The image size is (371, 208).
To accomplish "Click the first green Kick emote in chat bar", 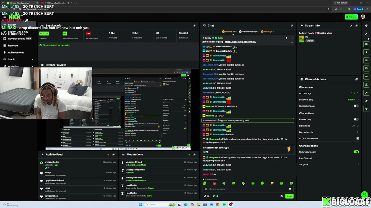I will [x=205, y=183].
